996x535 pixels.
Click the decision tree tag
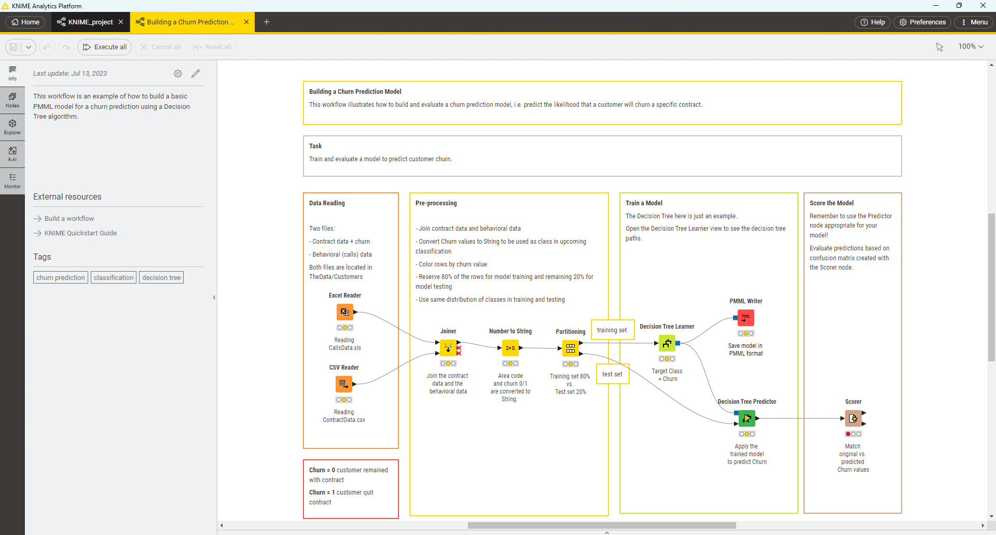[161, 277]
